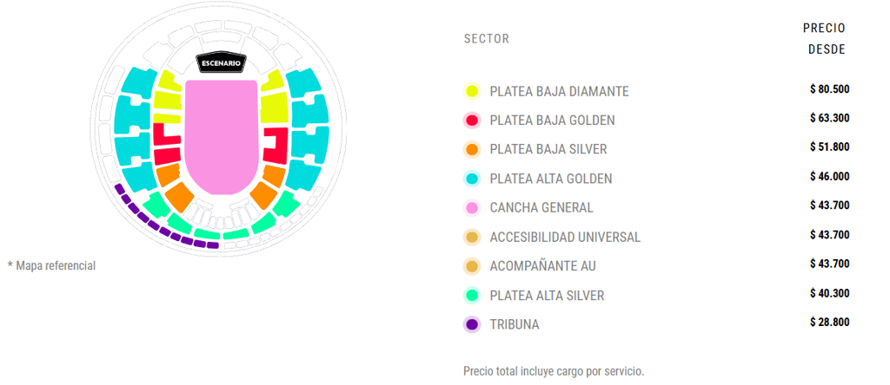
Task: Click the Accesibilidad Universal legend dot
Action: tap(472, 237)
